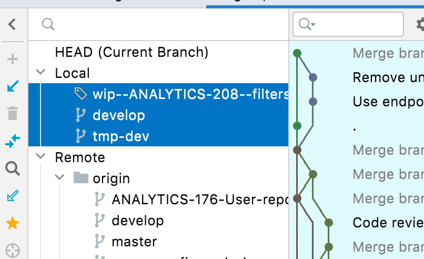Click the branch search magnifier icon
The height and width of the screenshot is (259, 424).
pyautogui.click(x=48, y=24)
